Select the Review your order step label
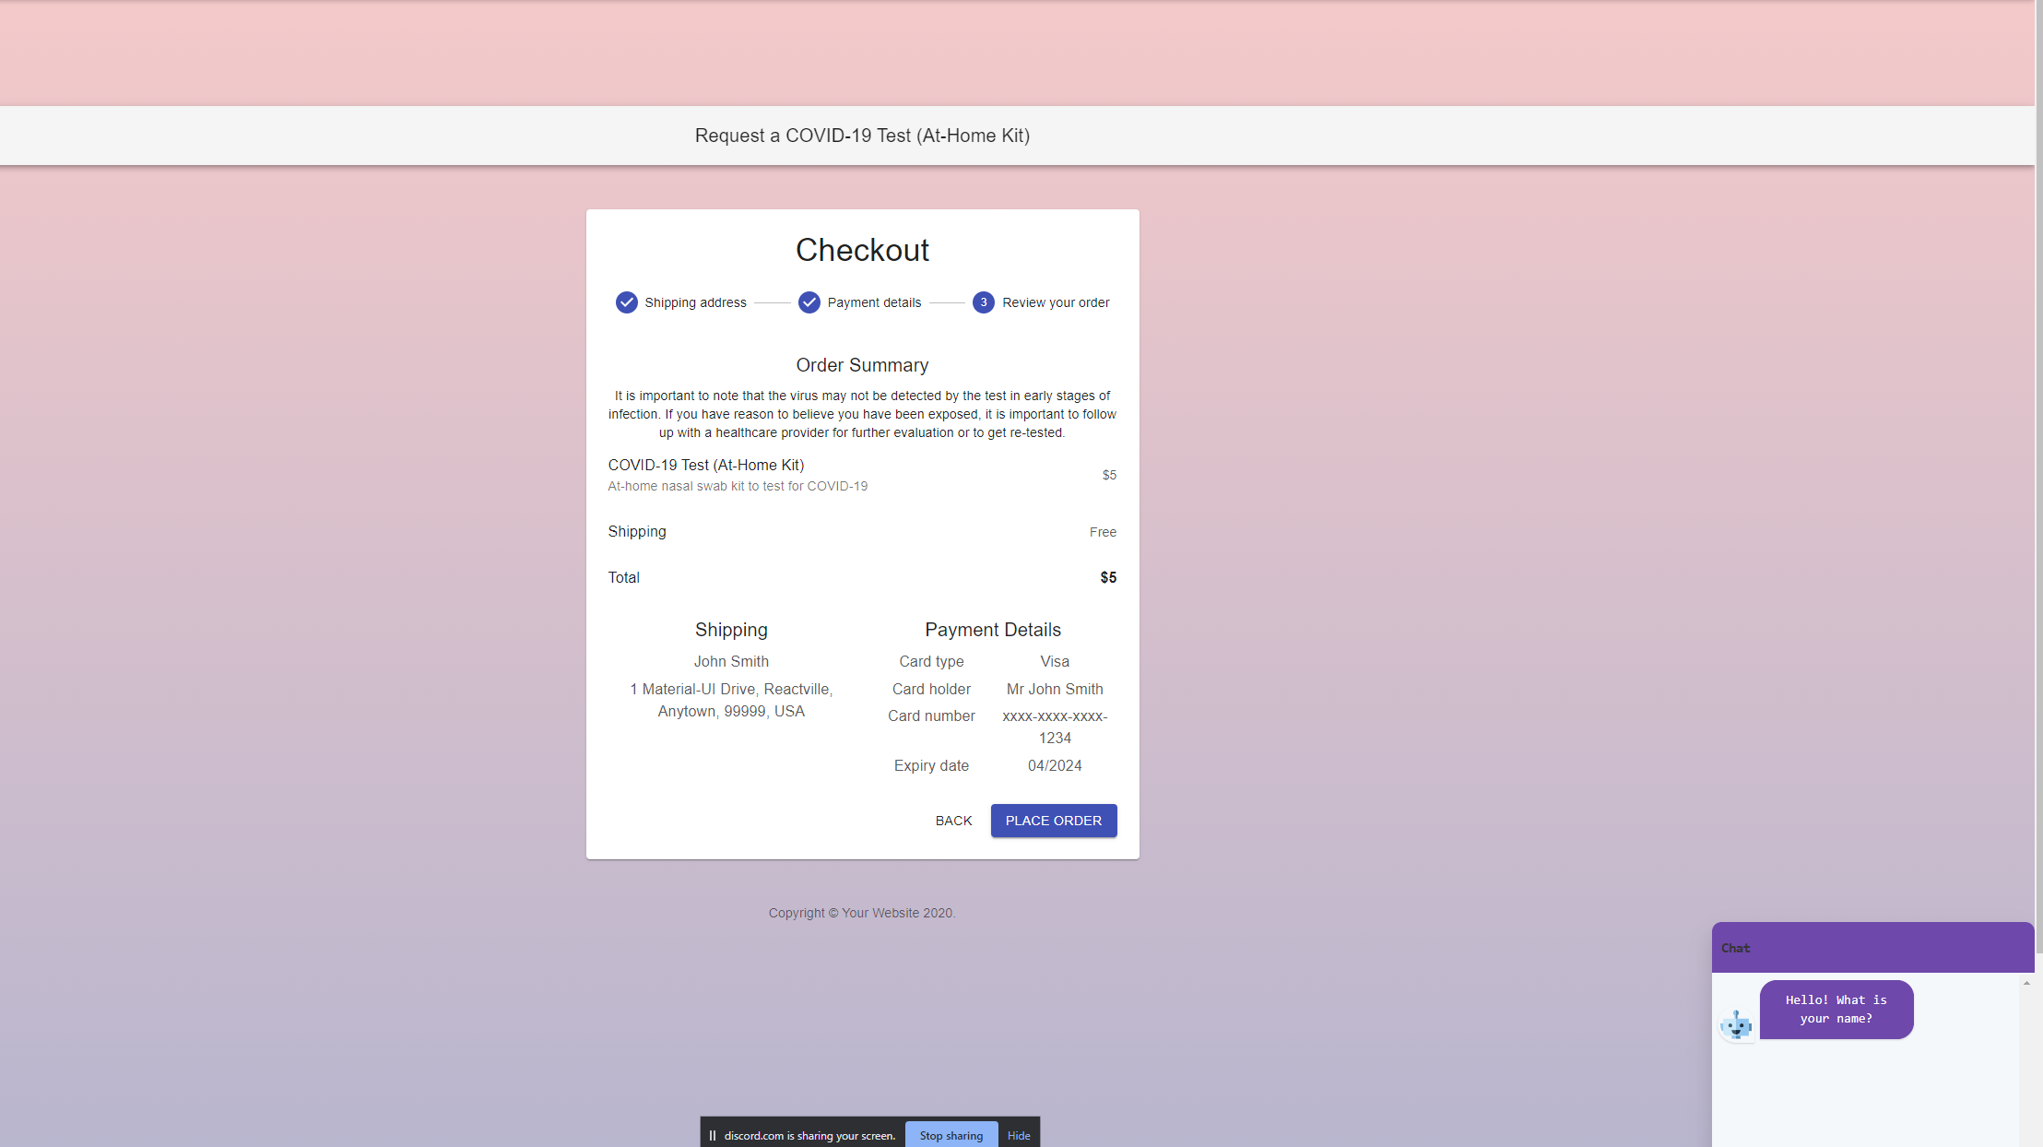Image resolution: width=2043 pixels, height=1147 pixels. coord(1056,302)
